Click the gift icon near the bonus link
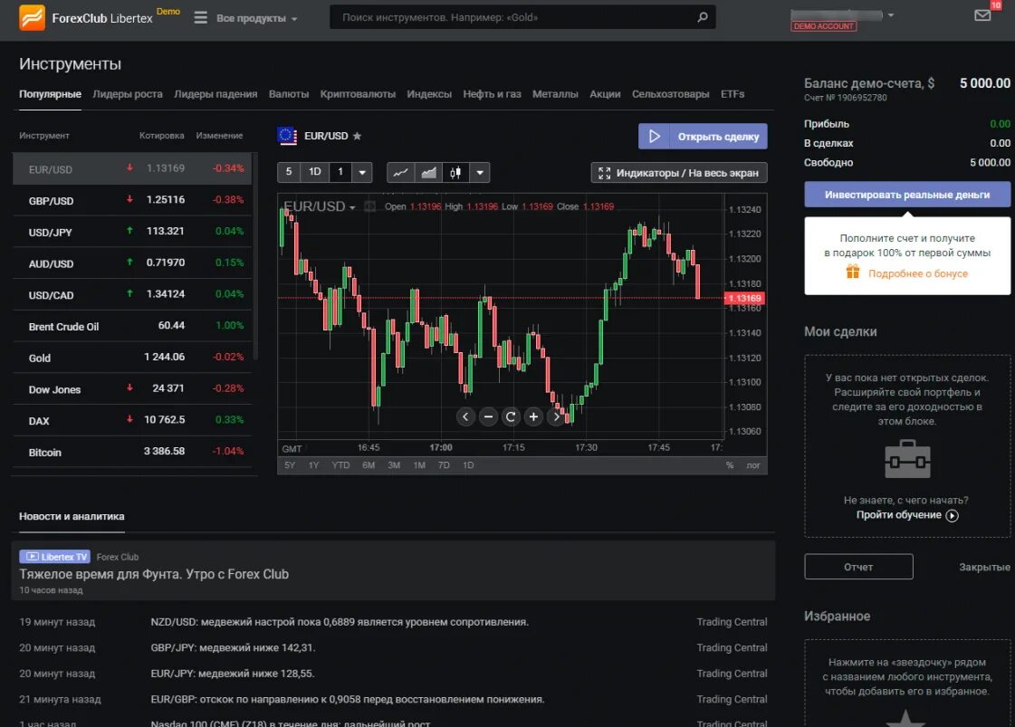This screenshot has height=727, width=1015. 853,272
